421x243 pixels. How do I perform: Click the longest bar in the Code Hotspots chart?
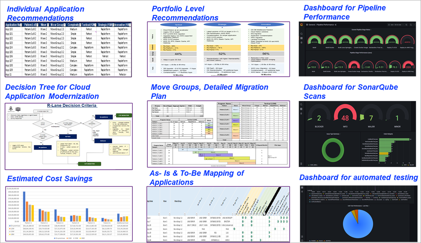(394, 139)
